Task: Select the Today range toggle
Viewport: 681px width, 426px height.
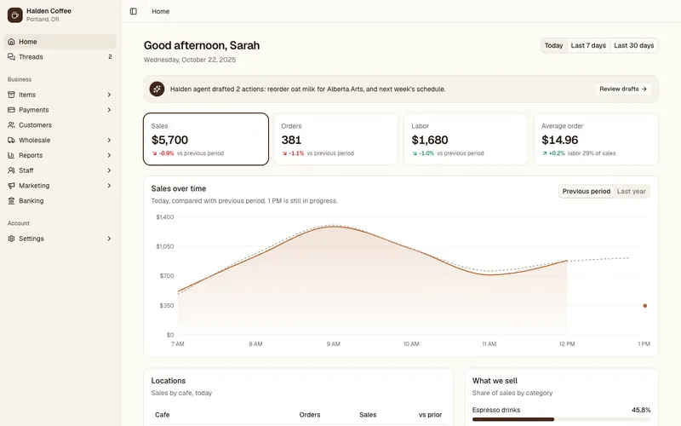Action: click(554, 46)
